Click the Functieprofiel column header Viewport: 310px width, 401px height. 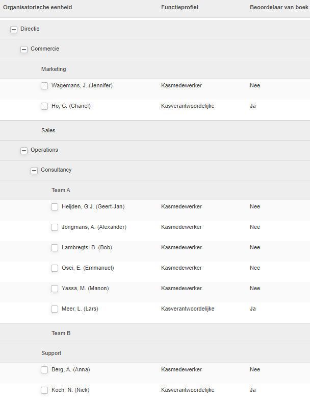point(179,8)
